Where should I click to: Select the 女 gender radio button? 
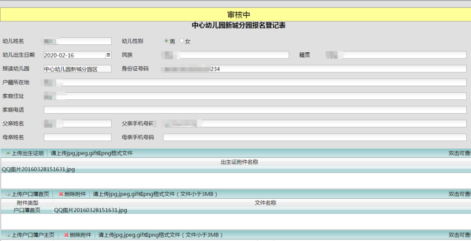click(x=182, y=41)
